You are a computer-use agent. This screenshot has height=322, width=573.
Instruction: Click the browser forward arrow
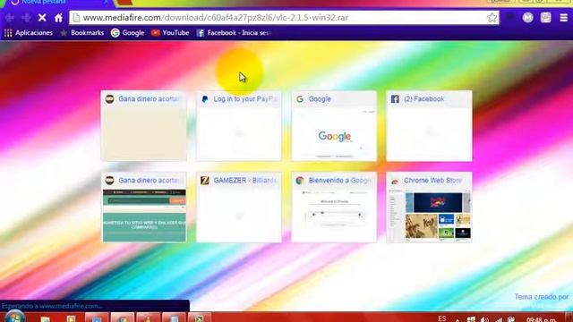coord(26,18)
